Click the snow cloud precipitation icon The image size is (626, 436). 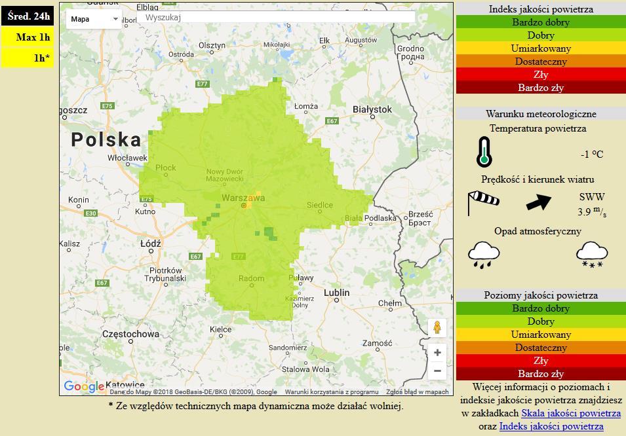[592, 255]
